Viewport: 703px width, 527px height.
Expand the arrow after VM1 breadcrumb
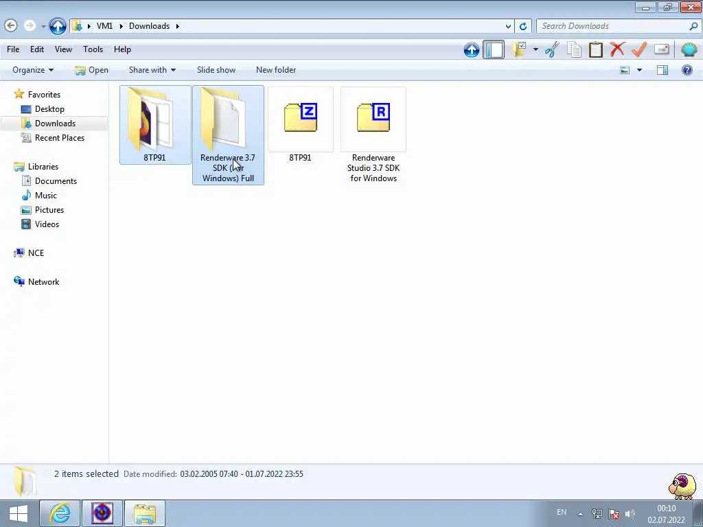coord(121,26)
